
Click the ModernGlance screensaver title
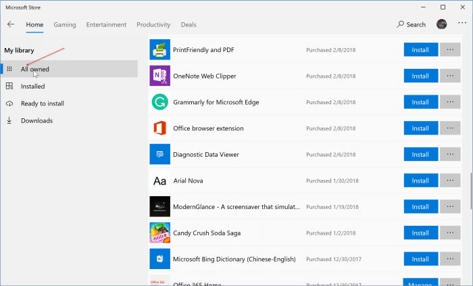[x=236, y=207]
